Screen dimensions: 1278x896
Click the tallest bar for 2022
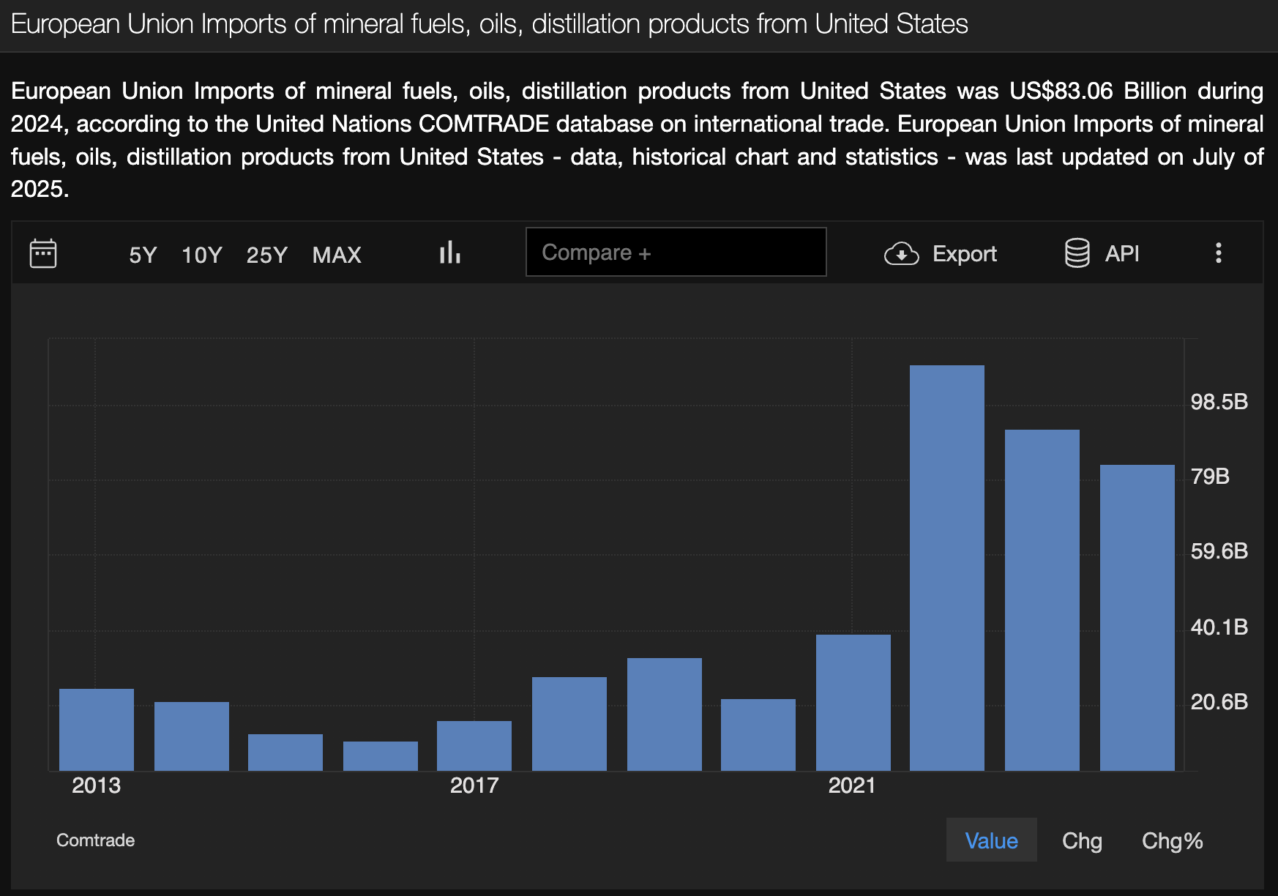pos(947,568)
